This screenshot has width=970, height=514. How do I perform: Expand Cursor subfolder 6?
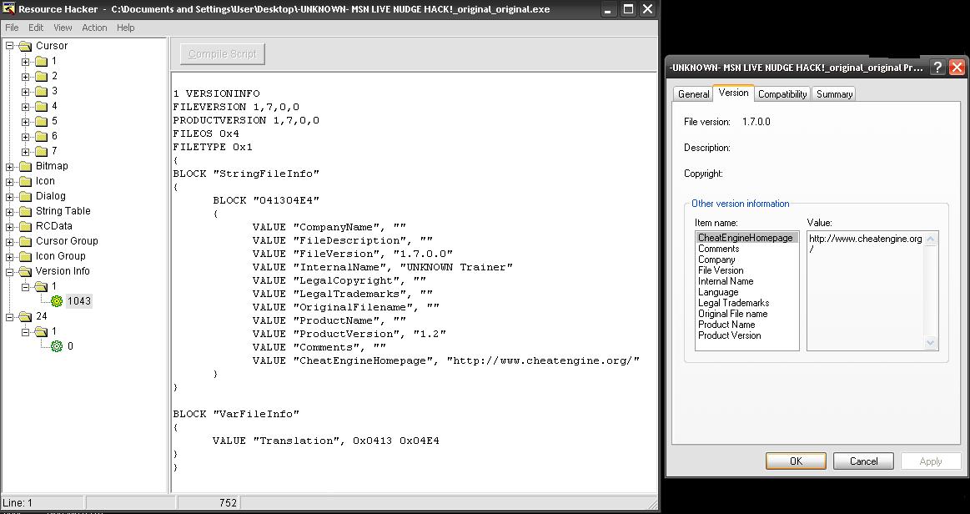(x=25, y=136)
